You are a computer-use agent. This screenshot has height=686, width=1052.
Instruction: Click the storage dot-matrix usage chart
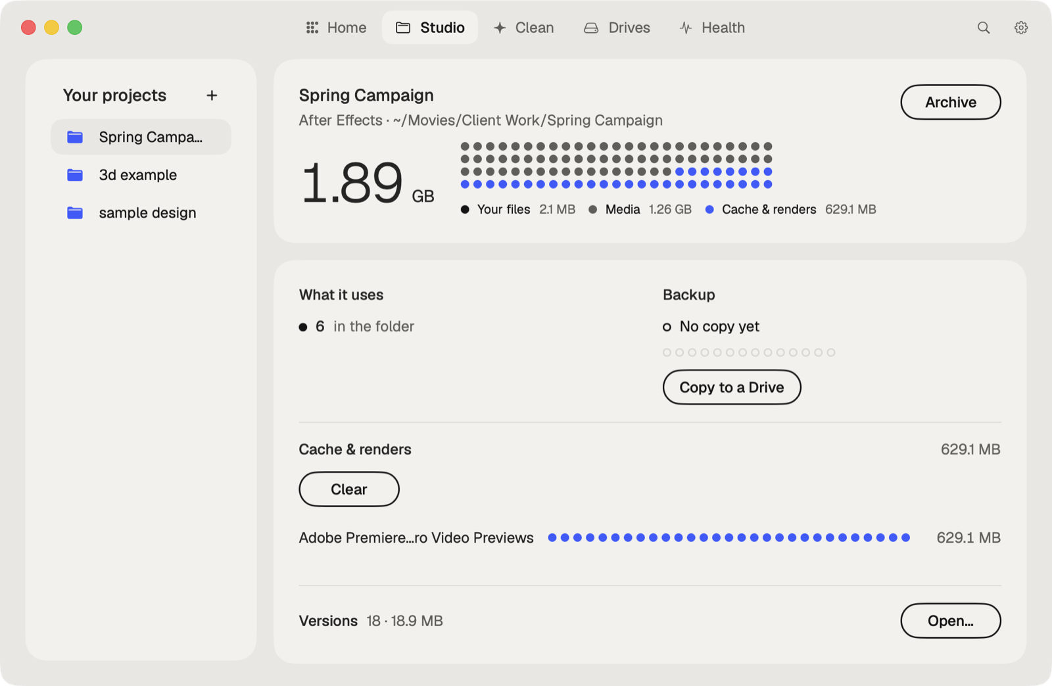[616, 165]
